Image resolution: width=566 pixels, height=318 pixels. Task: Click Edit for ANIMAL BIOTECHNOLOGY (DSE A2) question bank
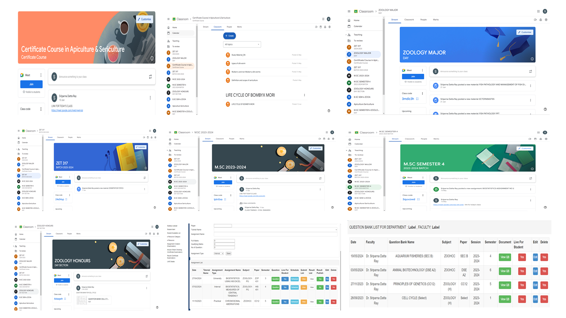535,271
